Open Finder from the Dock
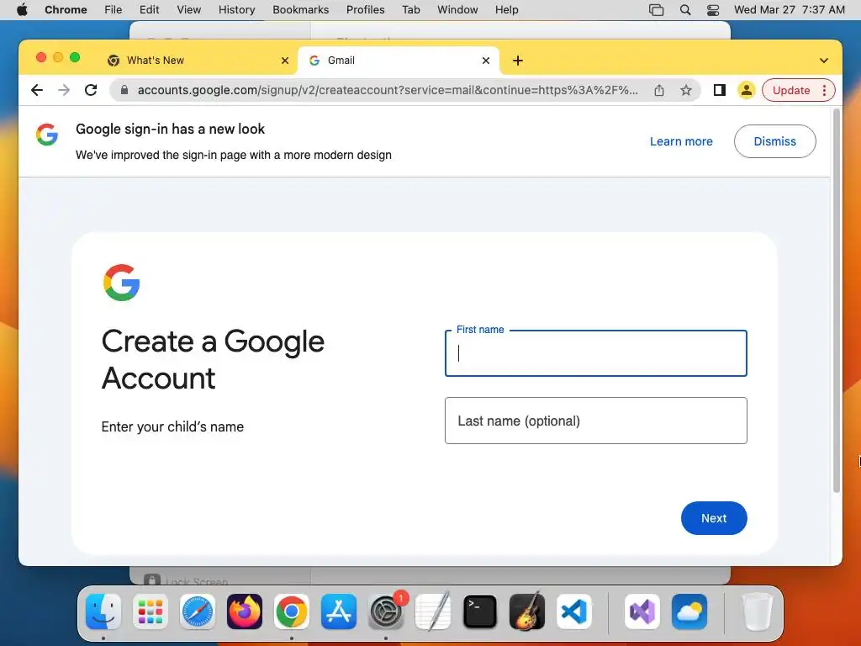The width and height of the screenshot is (861, 646). click(x=103, y=612)
